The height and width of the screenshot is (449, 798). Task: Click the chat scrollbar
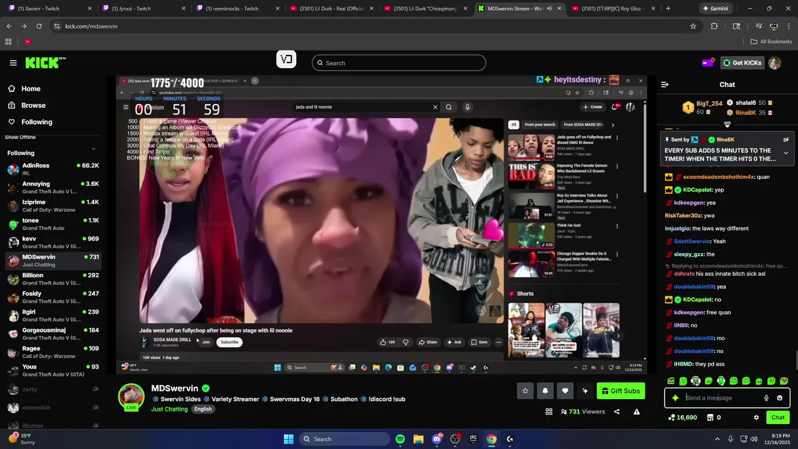point(796,360)
